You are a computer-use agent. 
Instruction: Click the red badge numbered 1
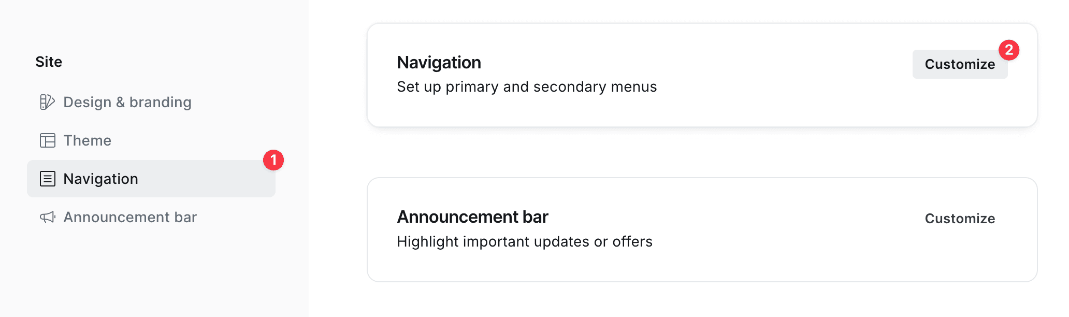coord(274,161)
